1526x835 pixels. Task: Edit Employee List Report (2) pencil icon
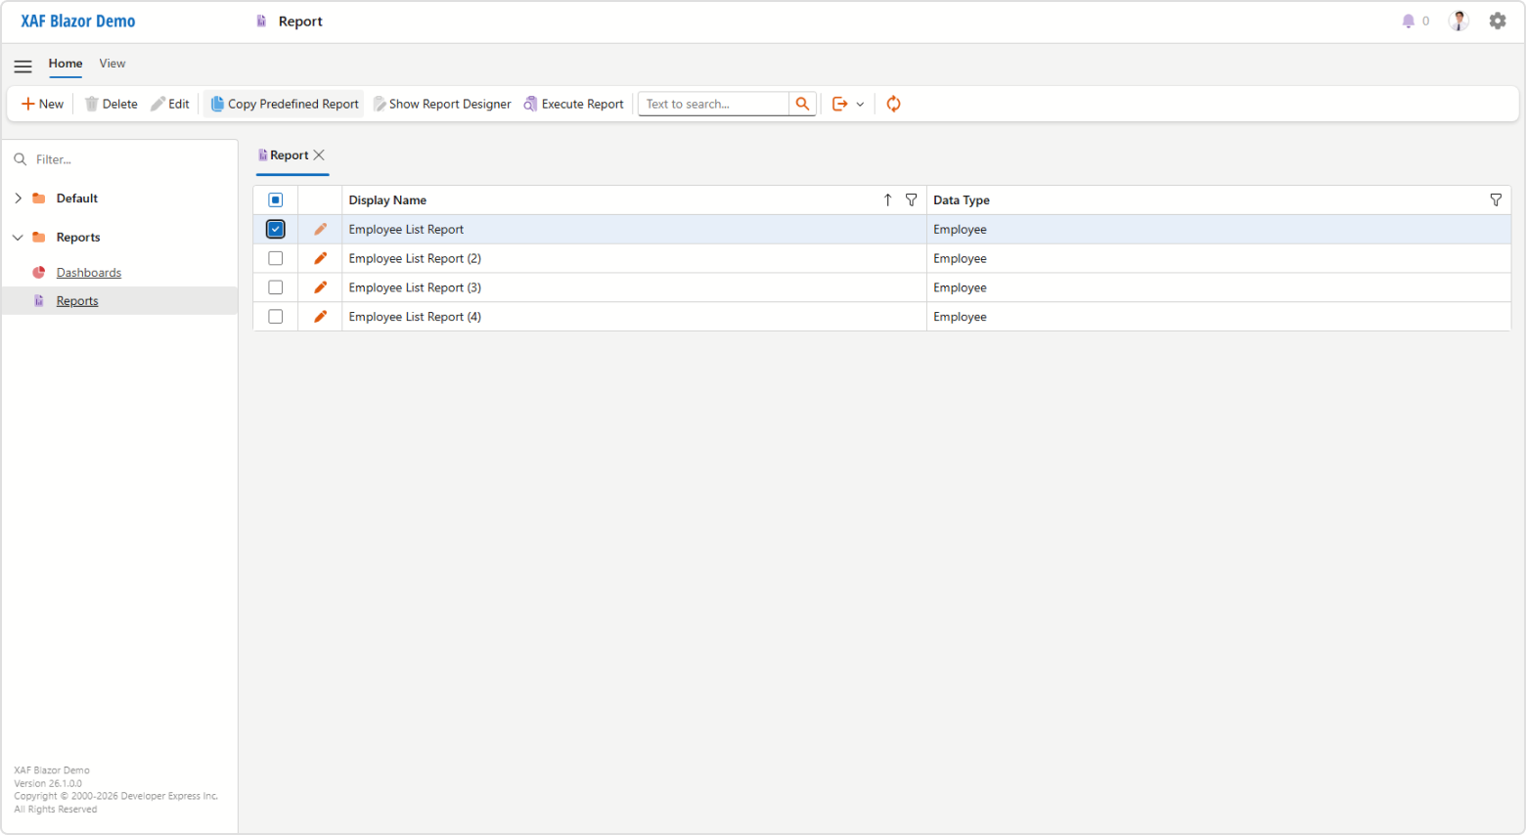click(x=320, y=259)
